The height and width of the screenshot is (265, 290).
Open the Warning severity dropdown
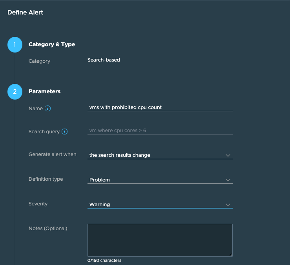tap(160, 205)
